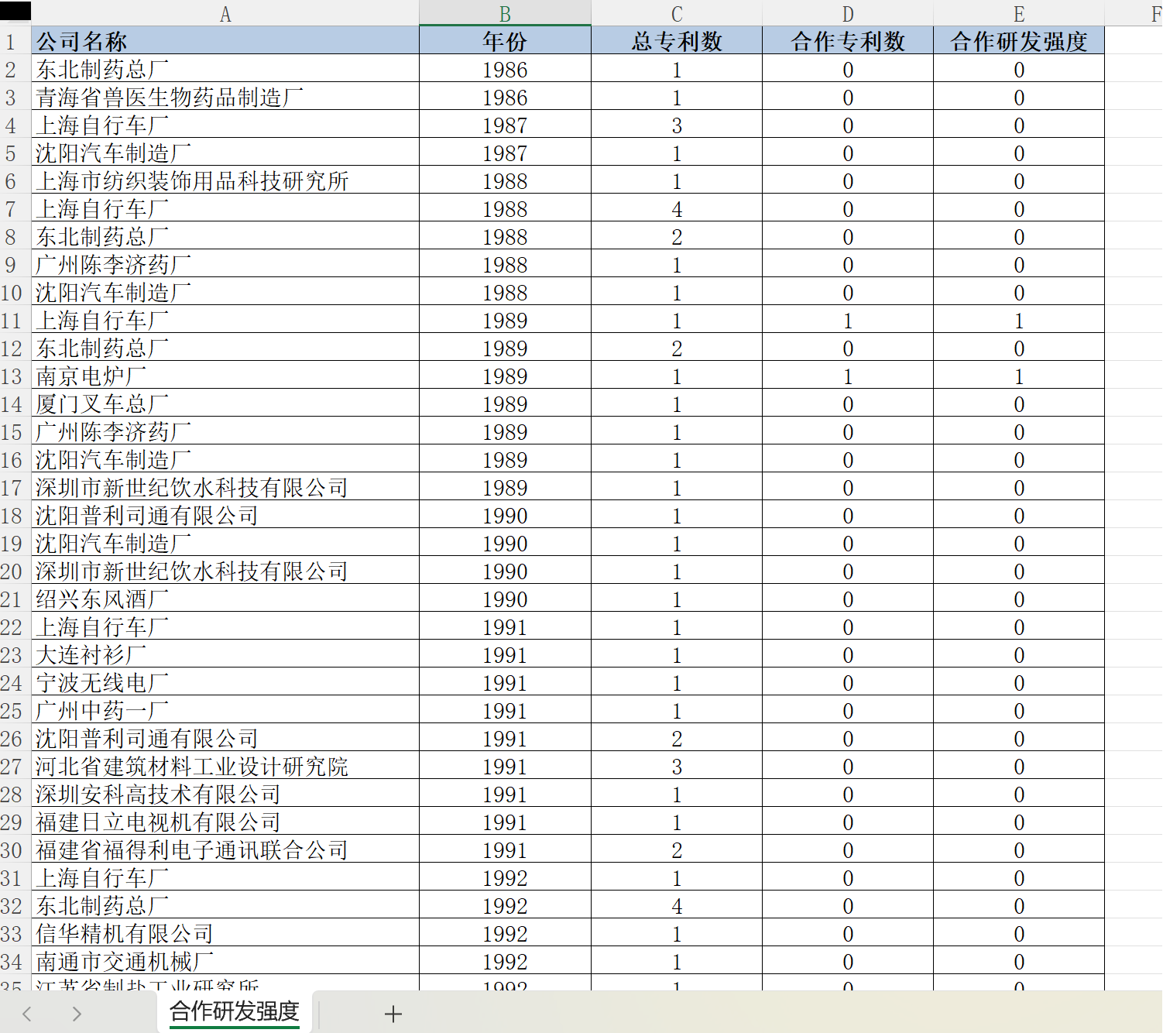Image resolution: width=1163 pixels, height=1033 pixels.
Task: Select row 17 header number
Action: (11, 488)
